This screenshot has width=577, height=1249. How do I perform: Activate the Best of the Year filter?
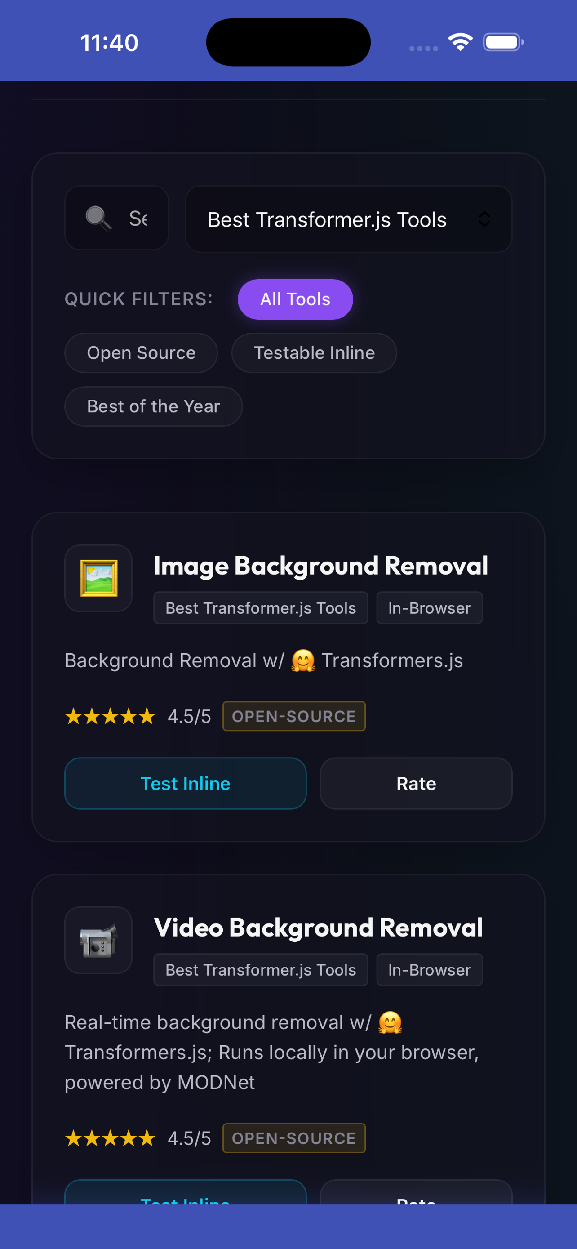click(x=154, y=406)
